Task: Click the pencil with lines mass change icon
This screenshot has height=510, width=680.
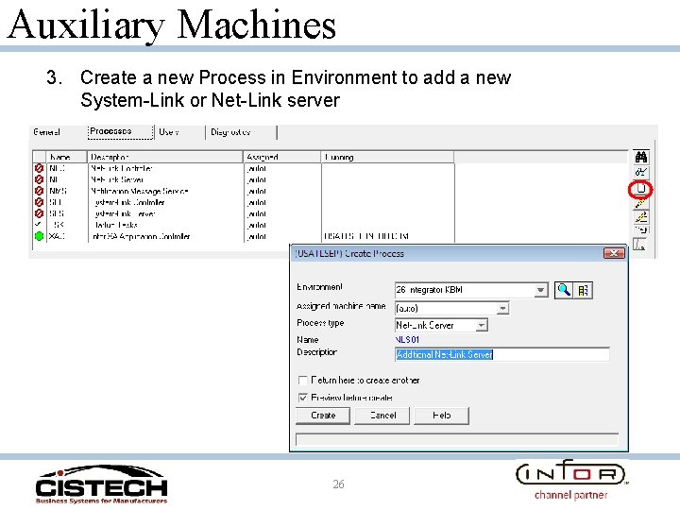Action: [x=641, y=216]
